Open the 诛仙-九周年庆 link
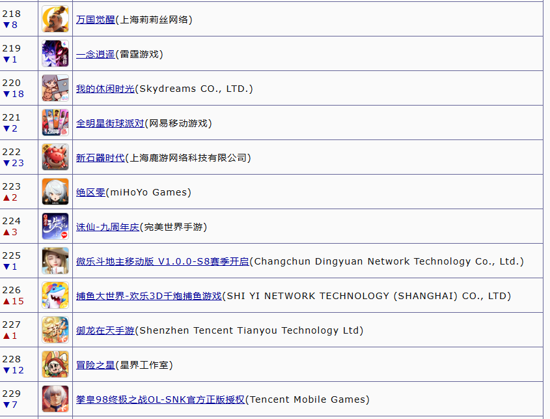The width and height of the screenshot is (550, 419). click(107, 227)
